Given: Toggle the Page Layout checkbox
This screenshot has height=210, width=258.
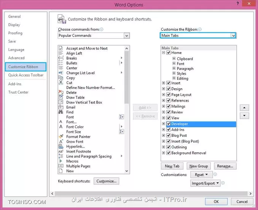Looking at the screenshot, I should (168, 95).
